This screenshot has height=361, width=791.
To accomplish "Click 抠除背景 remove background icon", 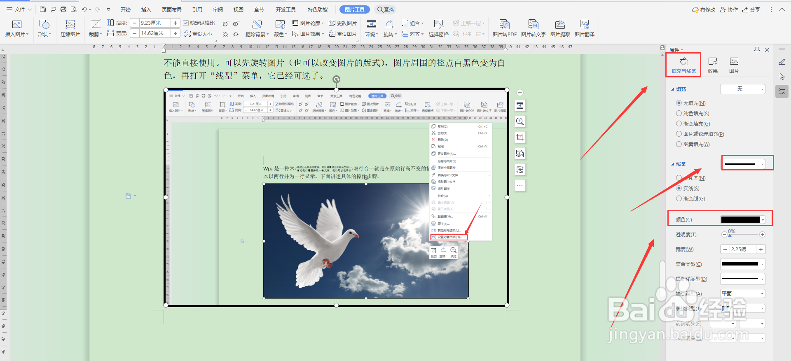I will pyautogui.click(x=257, y=25).
